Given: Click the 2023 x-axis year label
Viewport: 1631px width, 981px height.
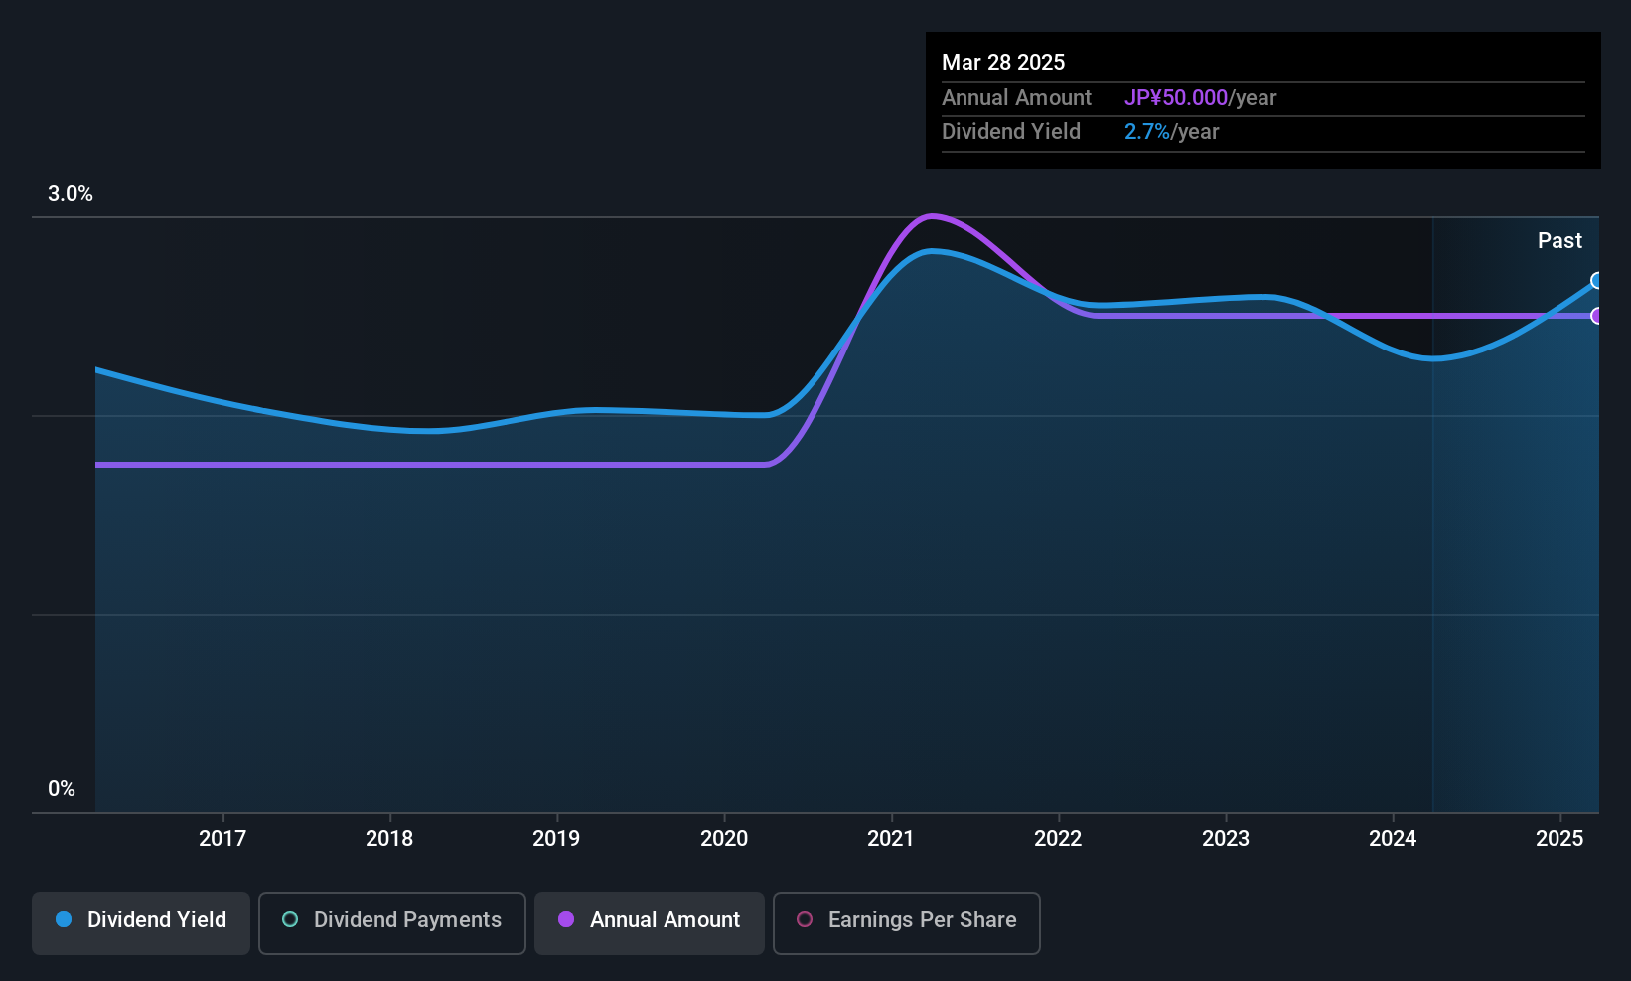Looking at the screenshot, I should click(x=1225, y=838).
